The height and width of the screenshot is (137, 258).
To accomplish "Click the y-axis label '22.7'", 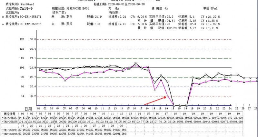I will [x=33, y=77].
